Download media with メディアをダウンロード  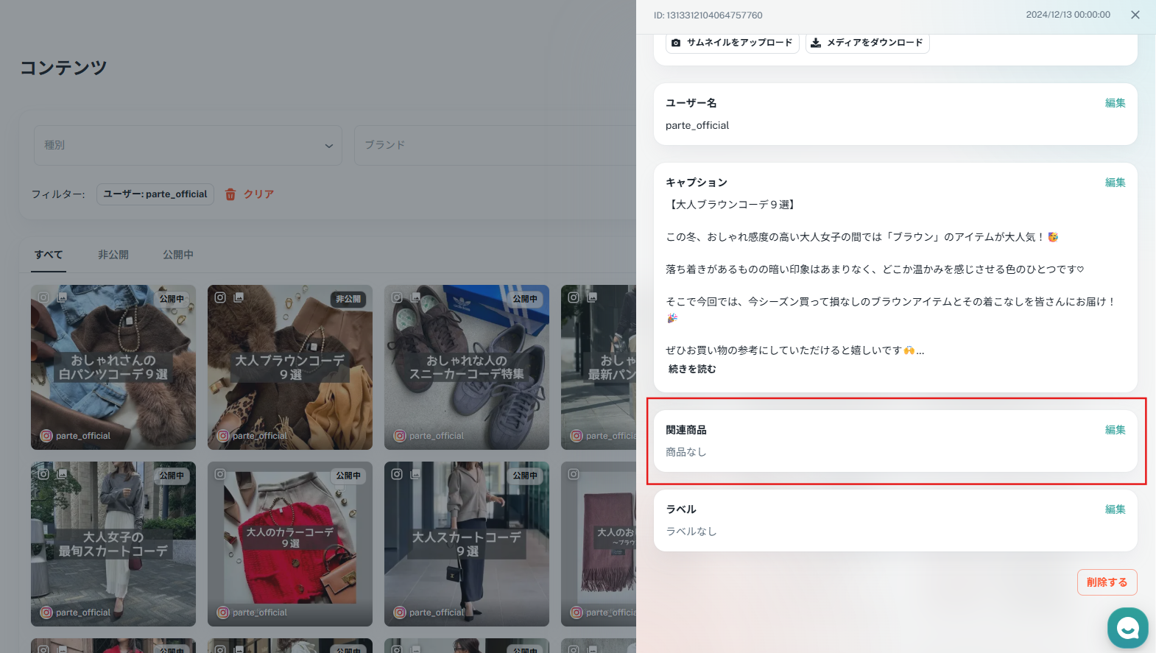pyautogui.click(x=867, y=43)
